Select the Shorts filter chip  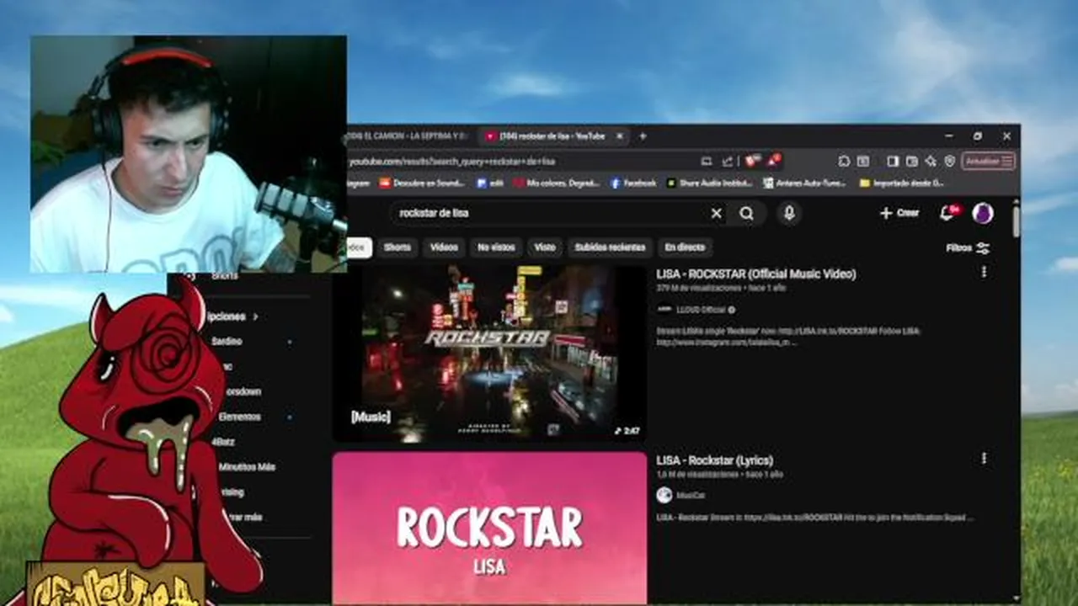pyautogui.click(x=398, y=247)
